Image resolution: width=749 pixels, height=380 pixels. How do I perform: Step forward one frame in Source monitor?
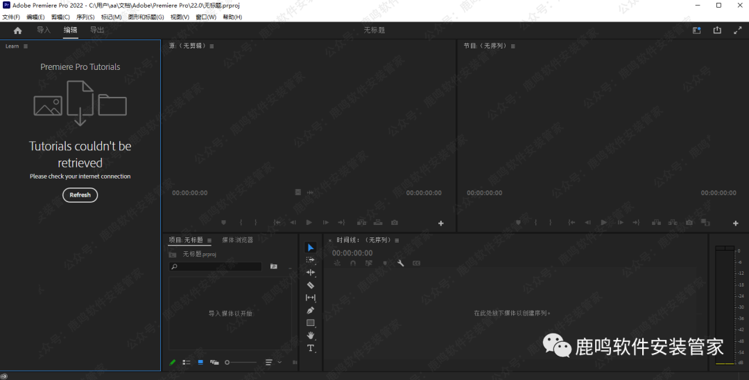coord(326,223)
